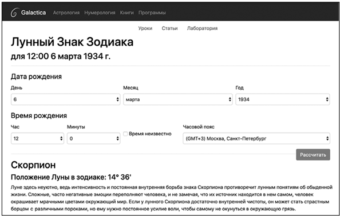Click the День dropdown stepper arrows
The height and width of the screenshot is (216, 340).
(117, 99)
